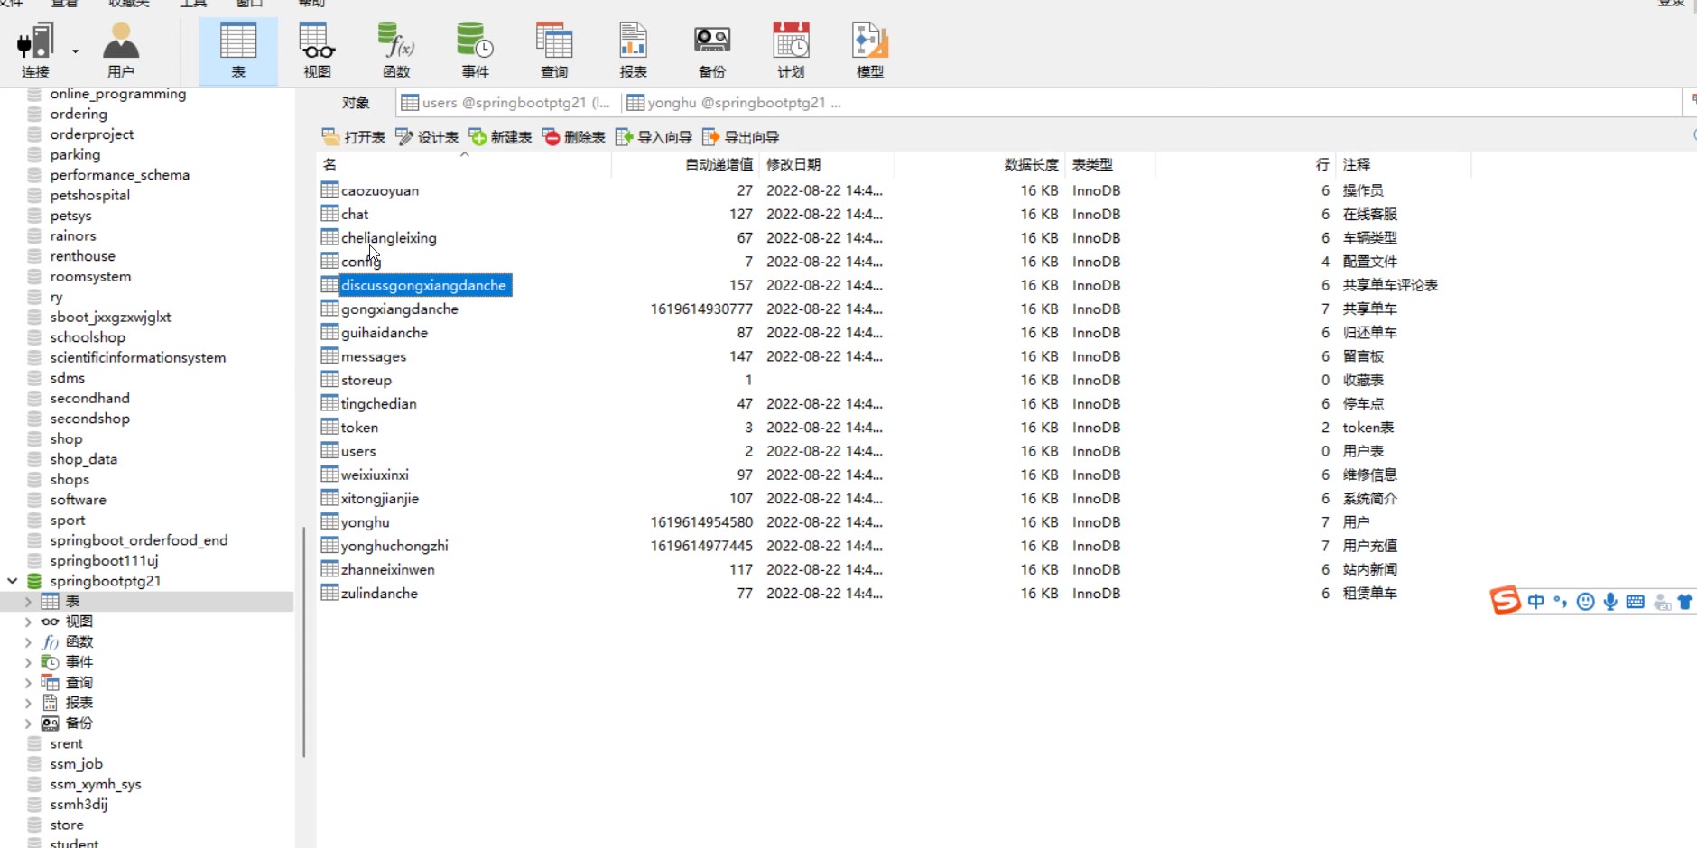This screenshot has height=848, width=1697.
Task: Click the Sogou voice input microphone
Action: pos(1610,602)
